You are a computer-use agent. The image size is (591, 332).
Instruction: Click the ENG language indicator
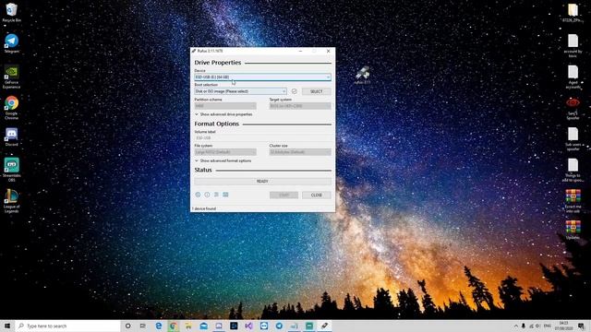(548, 326)
